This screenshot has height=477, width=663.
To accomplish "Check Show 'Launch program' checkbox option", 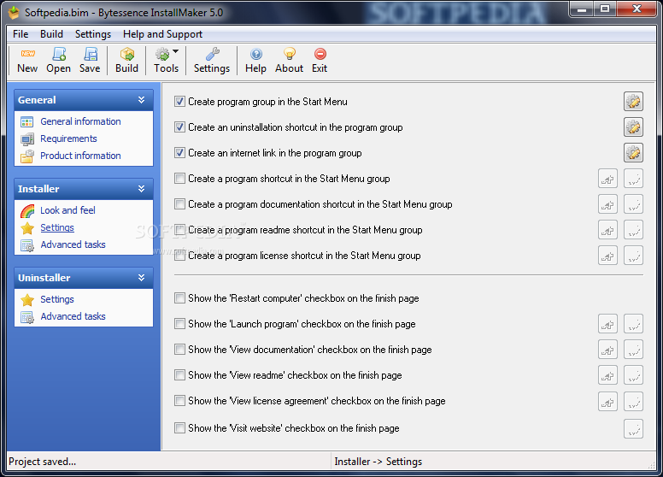I will (x=179, y=324).
